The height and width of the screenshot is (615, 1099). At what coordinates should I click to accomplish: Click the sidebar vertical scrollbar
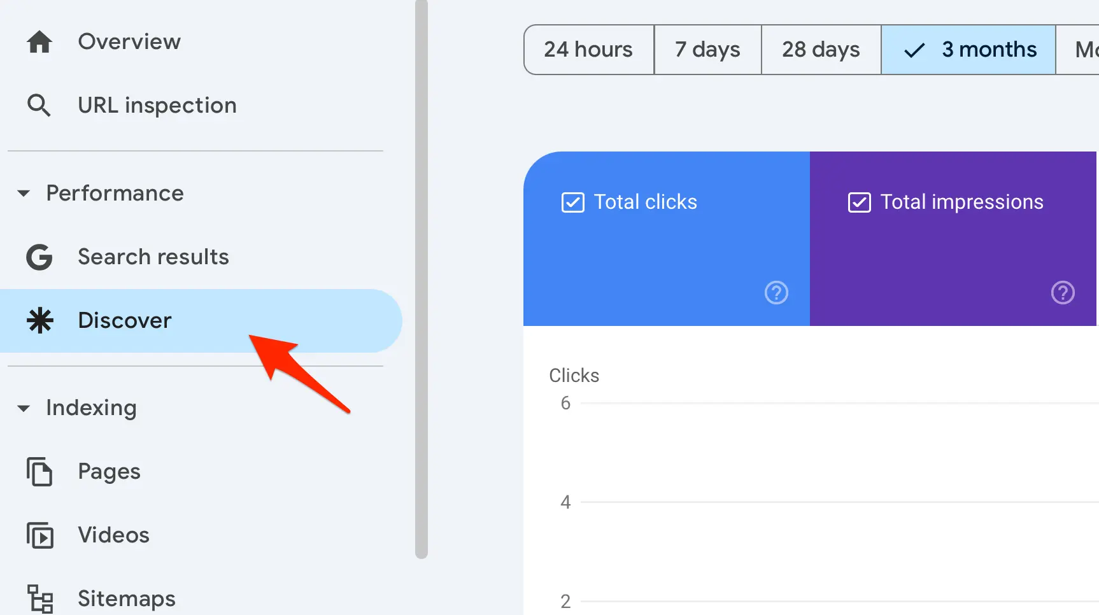click(422, 280)
